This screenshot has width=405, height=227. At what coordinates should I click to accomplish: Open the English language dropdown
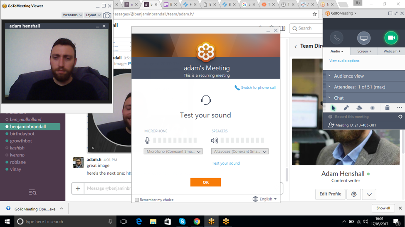pos(268,199)
